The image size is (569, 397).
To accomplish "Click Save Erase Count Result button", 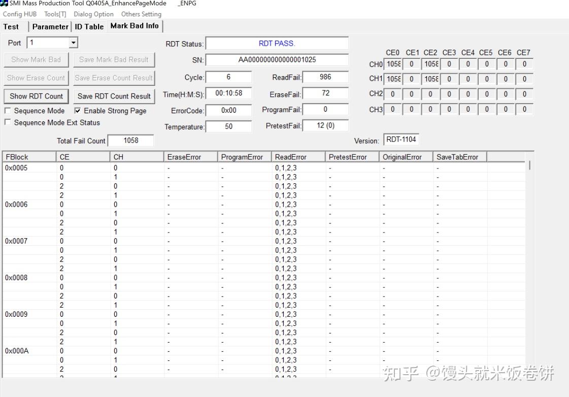I will coord(114,78).
